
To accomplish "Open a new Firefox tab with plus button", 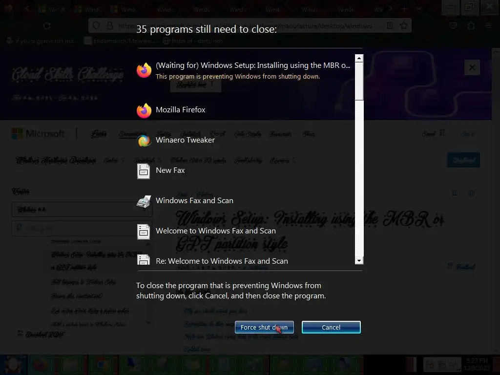I will pyautogui.click(x=404, y=9).
